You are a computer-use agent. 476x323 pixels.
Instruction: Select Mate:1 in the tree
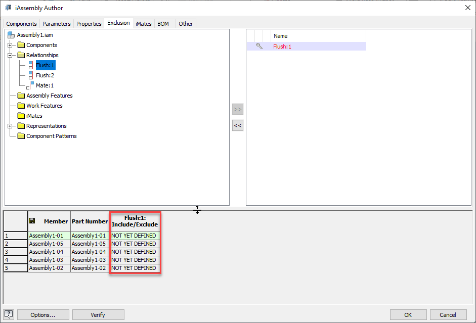point(45,85)
